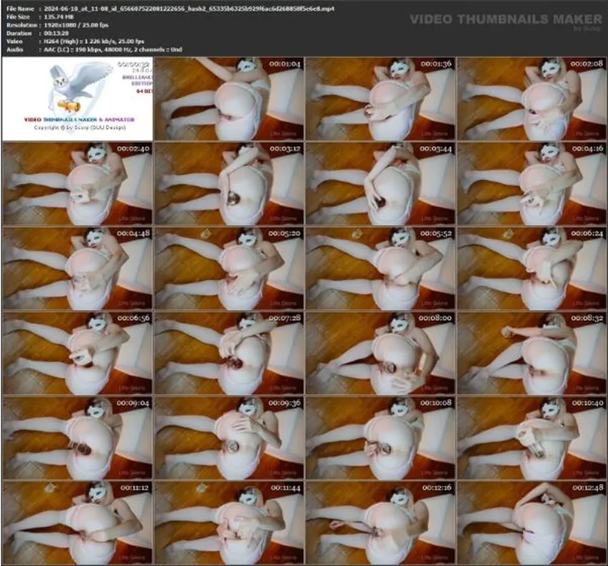Screen dimensions: 608x566
Task: Select the frame marked 00:03:12
Action: coord(229,183)
